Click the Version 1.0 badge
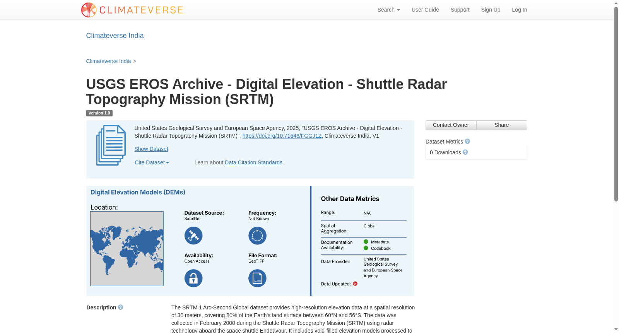The height and width of the screenshot is (333, 619). tap(99, 113)
